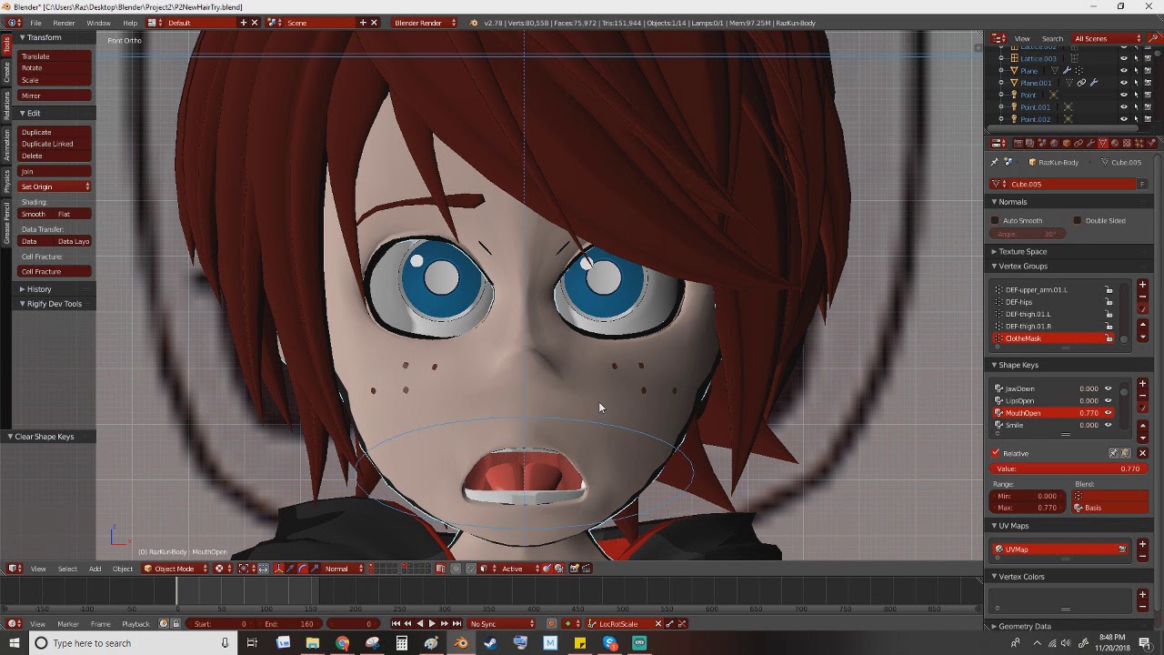Click the End frame field showing 160
The height and width of the screenshot is (655, 1164).
click(289, 623)
